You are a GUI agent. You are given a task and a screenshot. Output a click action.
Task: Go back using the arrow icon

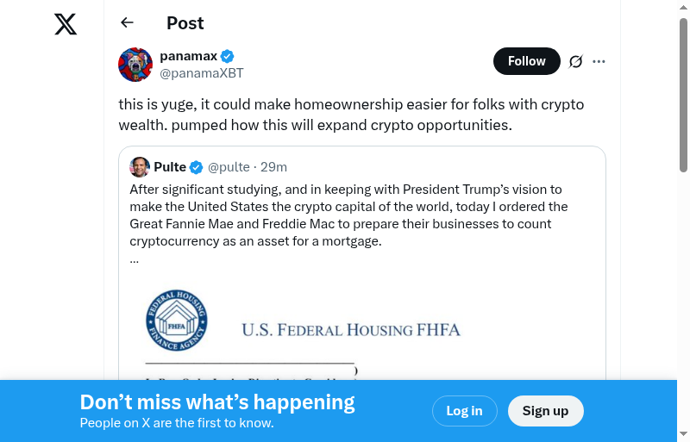[128, 23]
